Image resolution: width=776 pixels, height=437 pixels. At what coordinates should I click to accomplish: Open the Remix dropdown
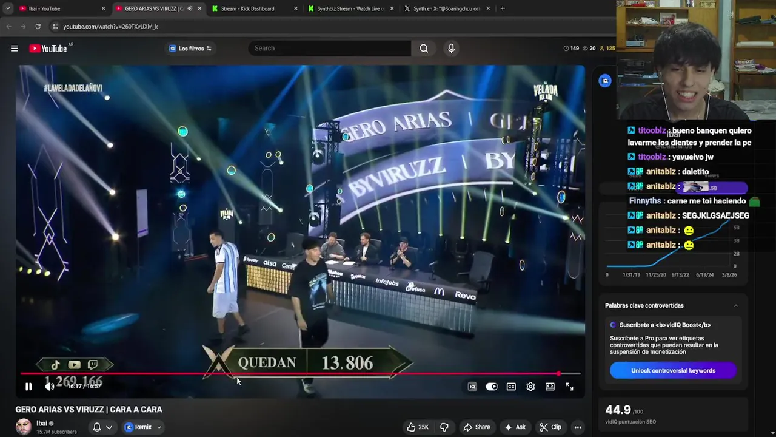click(x=144, y=427)
